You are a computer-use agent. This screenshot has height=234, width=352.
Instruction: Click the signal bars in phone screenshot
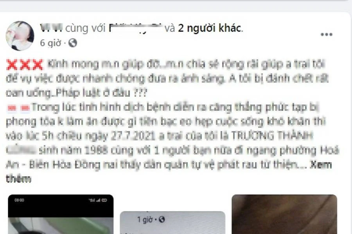click(98, 200)
